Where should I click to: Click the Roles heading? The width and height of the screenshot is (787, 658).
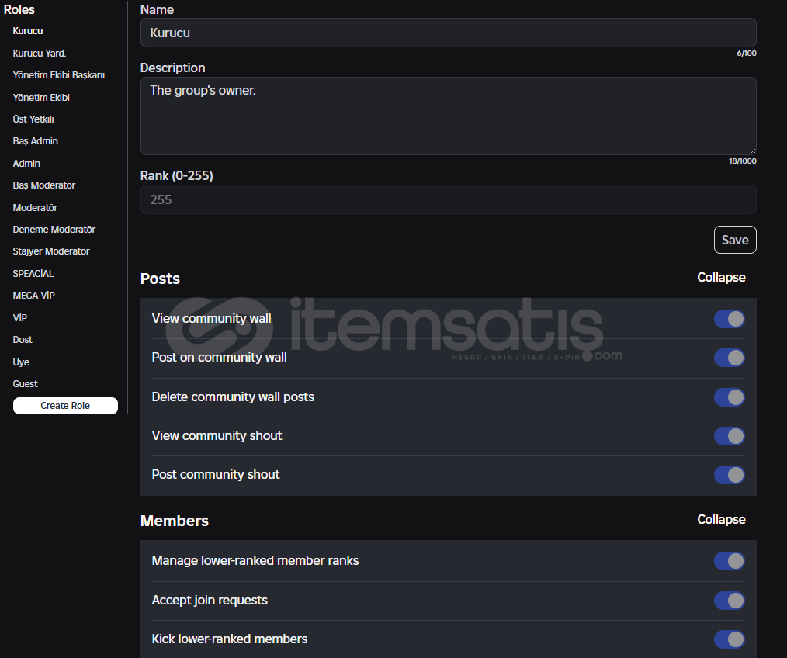click(19, 9)
